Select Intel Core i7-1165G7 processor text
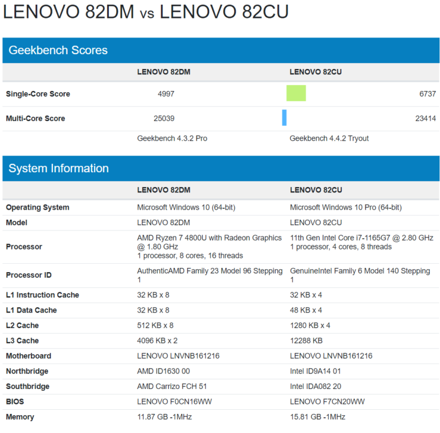440x433 pixels. (x=362, y=242)
